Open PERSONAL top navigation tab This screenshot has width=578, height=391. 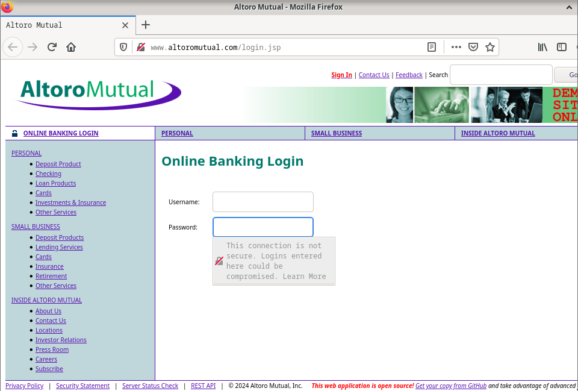(177, 133)
